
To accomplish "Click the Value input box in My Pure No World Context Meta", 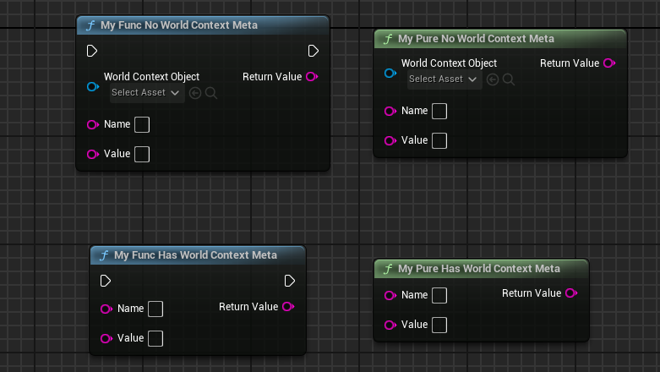I will [x=439, y=140].
